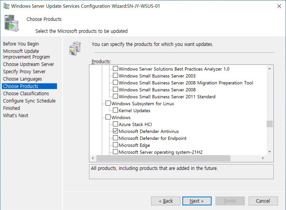This screenshot has width=286, height=210.
Task: Open the Microsoft Update Improvement Program step
Action: pyautogui.click(x=27, y=54)
